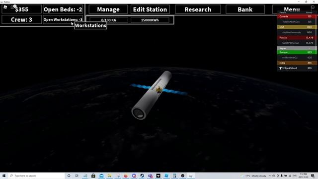
Task: Open the Research menu
Action: coord(198,9)
